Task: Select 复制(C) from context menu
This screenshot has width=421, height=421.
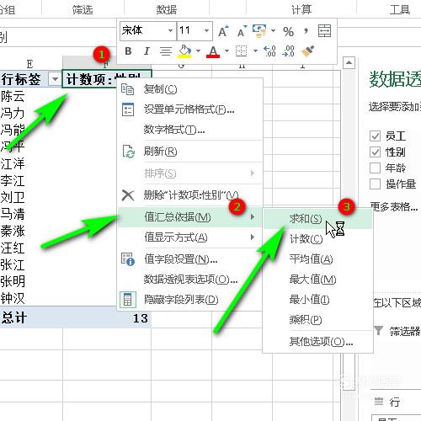Action: tap(189, 89)
